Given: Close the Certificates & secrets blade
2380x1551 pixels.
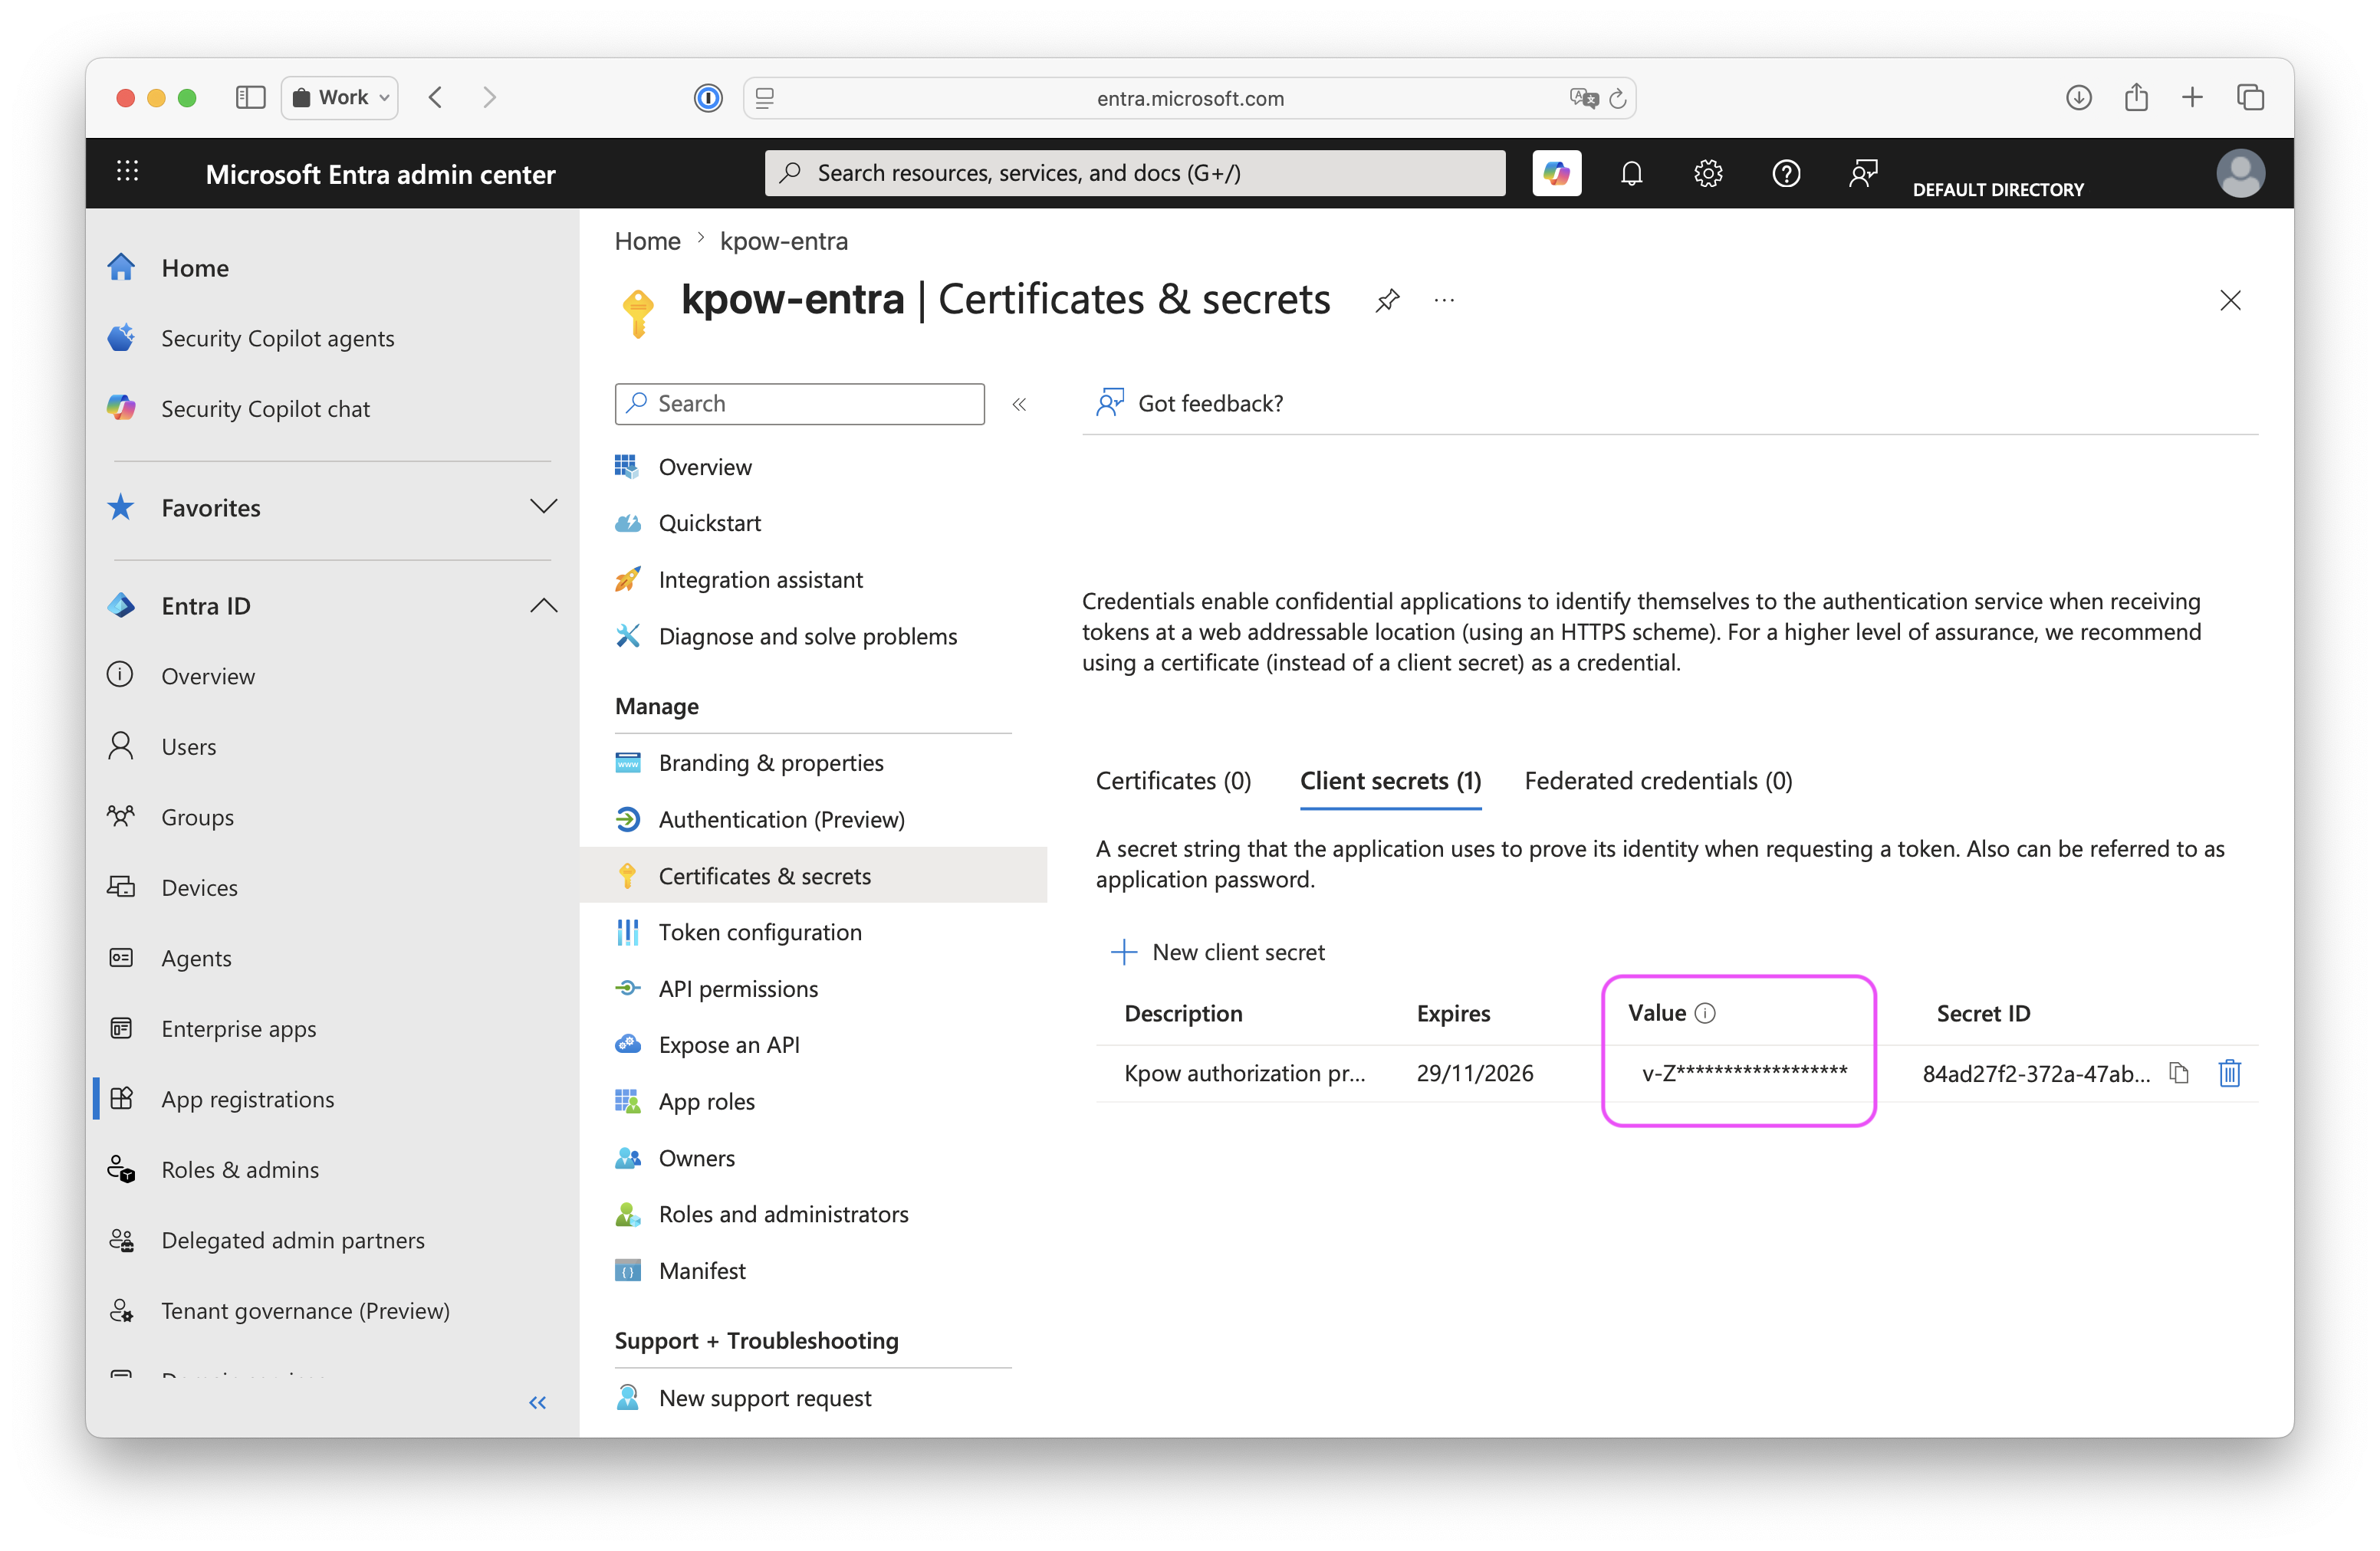Looking at the screenshot, I should click(2230, 300).
